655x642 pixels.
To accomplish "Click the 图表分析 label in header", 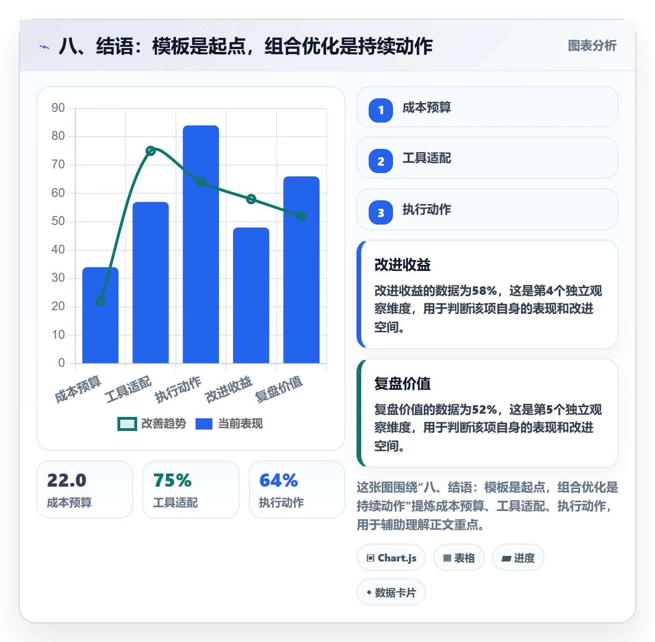I will (592, 46).
